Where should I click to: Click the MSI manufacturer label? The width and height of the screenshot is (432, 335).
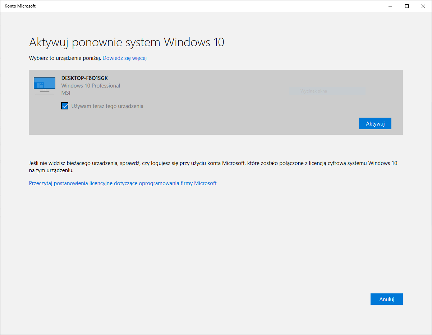(x=66, y=93)
